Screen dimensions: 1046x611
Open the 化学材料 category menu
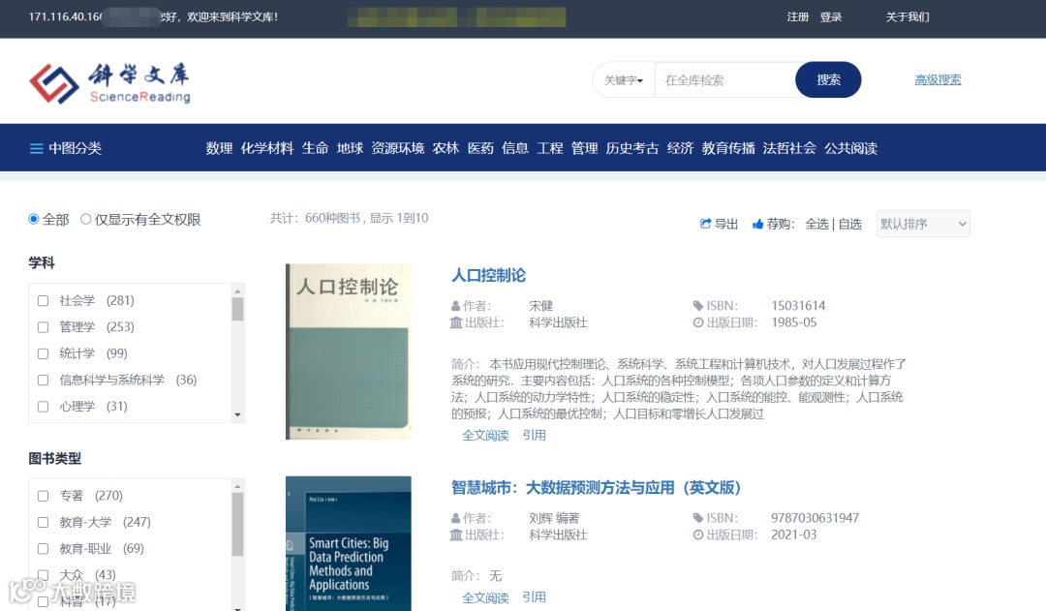click(267, 148)
